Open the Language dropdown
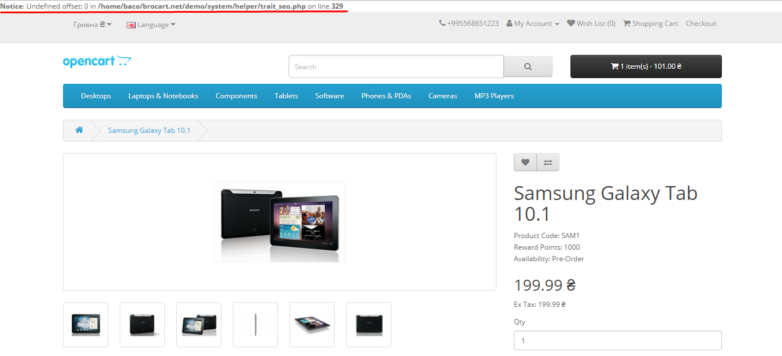 [x=151, y=25]
